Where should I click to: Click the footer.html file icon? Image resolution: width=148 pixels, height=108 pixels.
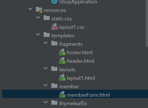62,52
